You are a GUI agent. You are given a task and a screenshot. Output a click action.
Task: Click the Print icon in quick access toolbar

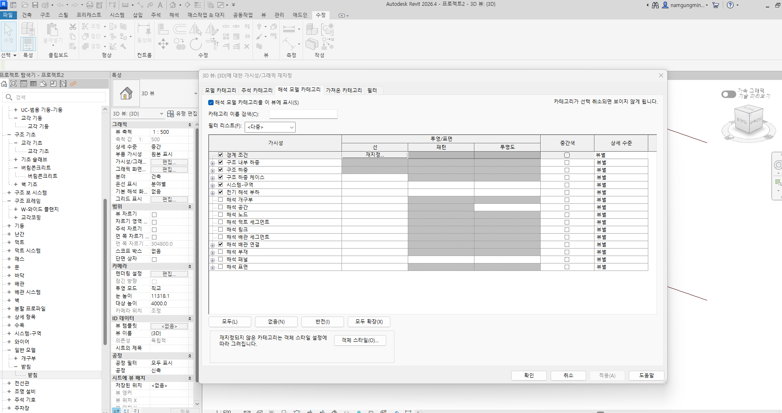click(x=89, y=5)
